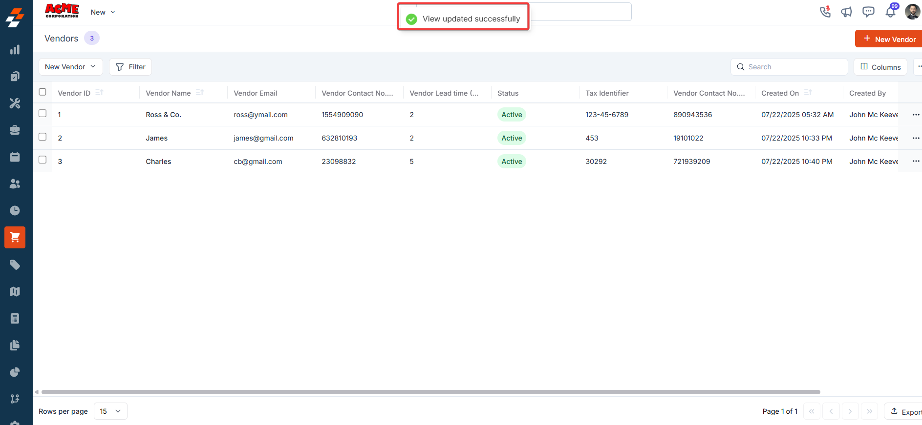The image size is (922, 425).
Task: Open row actions for Charles
Action: click(x=916, y=161)
